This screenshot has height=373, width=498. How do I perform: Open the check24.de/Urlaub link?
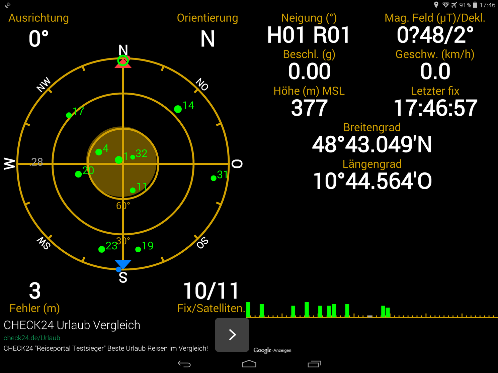(32, 338)
